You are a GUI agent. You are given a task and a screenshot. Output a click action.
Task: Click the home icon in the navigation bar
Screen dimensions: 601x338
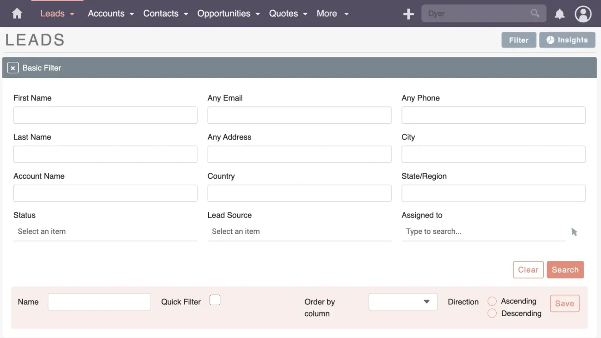pyautogui.click(x=17, y=13)
